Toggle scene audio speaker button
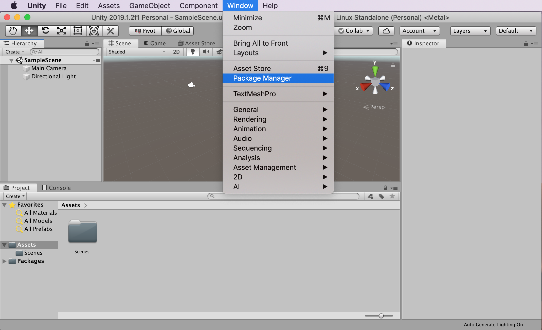Viewport: 542px width, 330px height. coord(206,52)
